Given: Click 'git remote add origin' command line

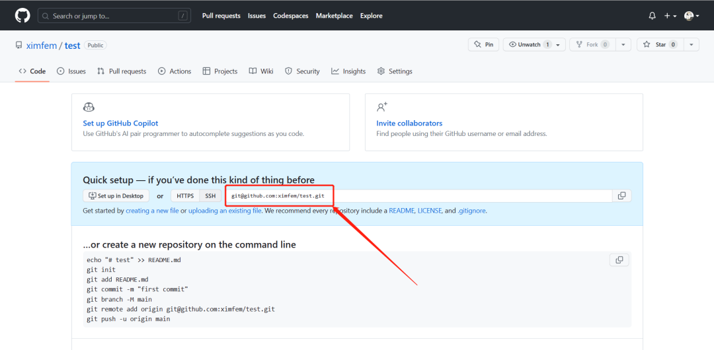Looking at the screenshot, I should pos(180,310).
